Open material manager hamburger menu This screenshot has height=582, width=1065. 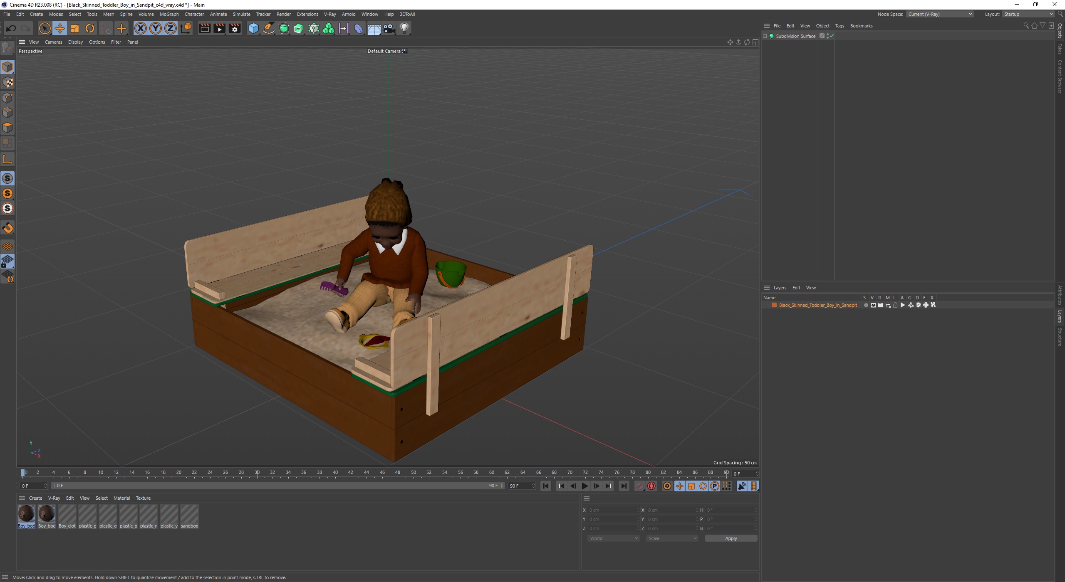coord(22,498)
